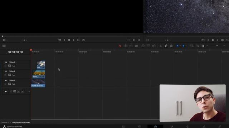Image resolution: width=229 pixels, height=128 pixels.
Task: Click the red playhead marker on ruler
Action: 31,50
